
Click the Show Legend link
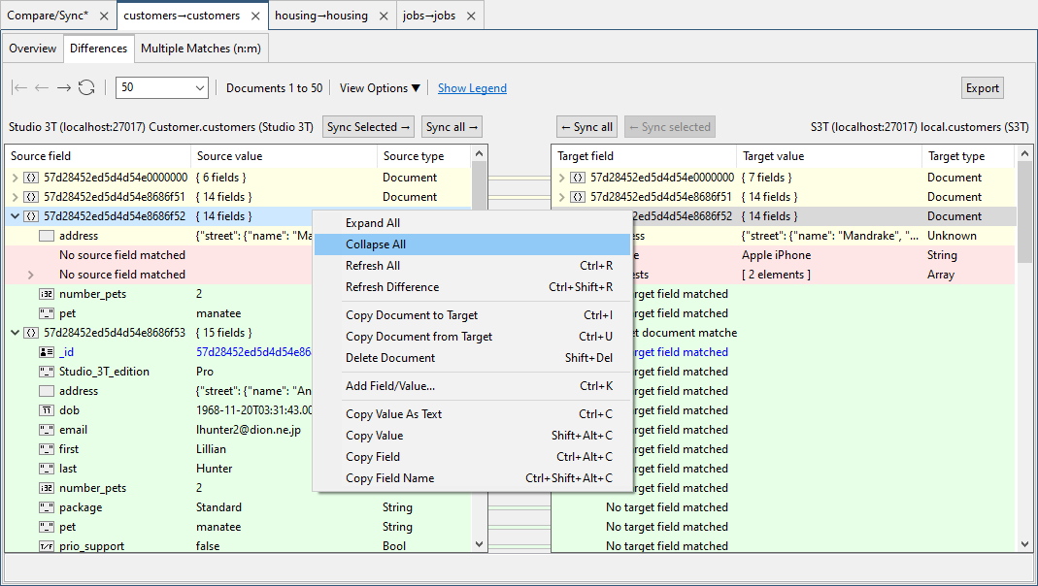point(472,87)
